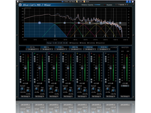Viewport: 151px width, 113px height.
Task: Open the info 'i' icon
Action: point(130,1)
